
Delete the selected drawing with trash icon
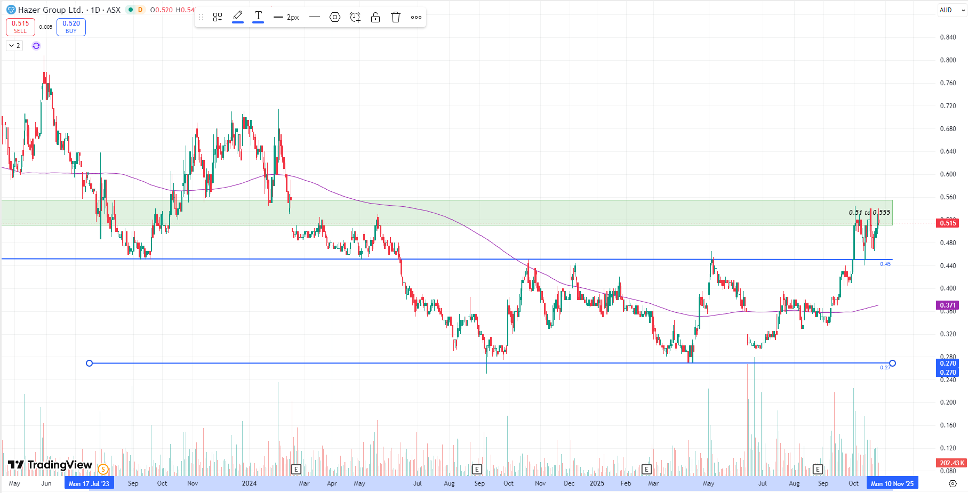tap(396, 17)
